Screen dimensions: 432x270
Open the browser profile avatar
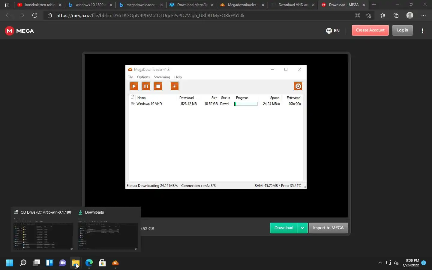point(410,15)
